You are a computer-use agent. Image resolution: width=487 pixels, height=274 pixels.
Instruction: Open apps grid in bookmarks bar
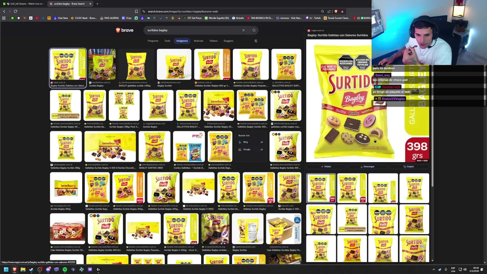click(x=4, y=18)
